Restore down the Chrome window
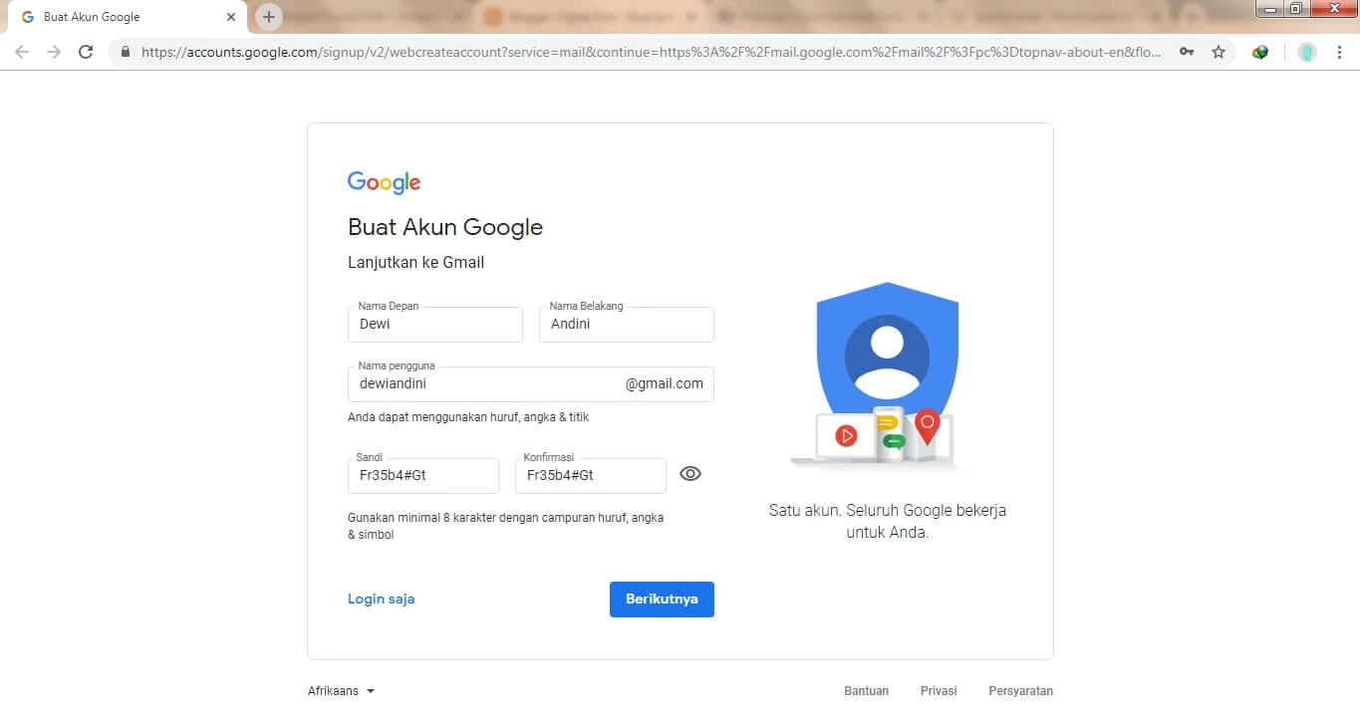Screen dimensions: 1360x723 1296,9
